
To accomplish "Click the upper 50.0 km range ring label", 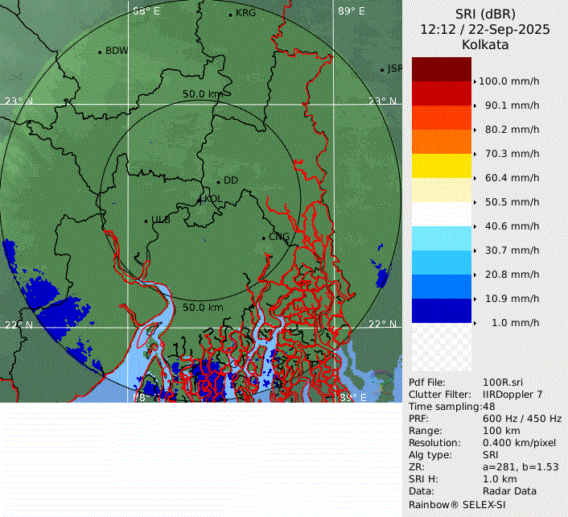I will click(x=202, y=94).
